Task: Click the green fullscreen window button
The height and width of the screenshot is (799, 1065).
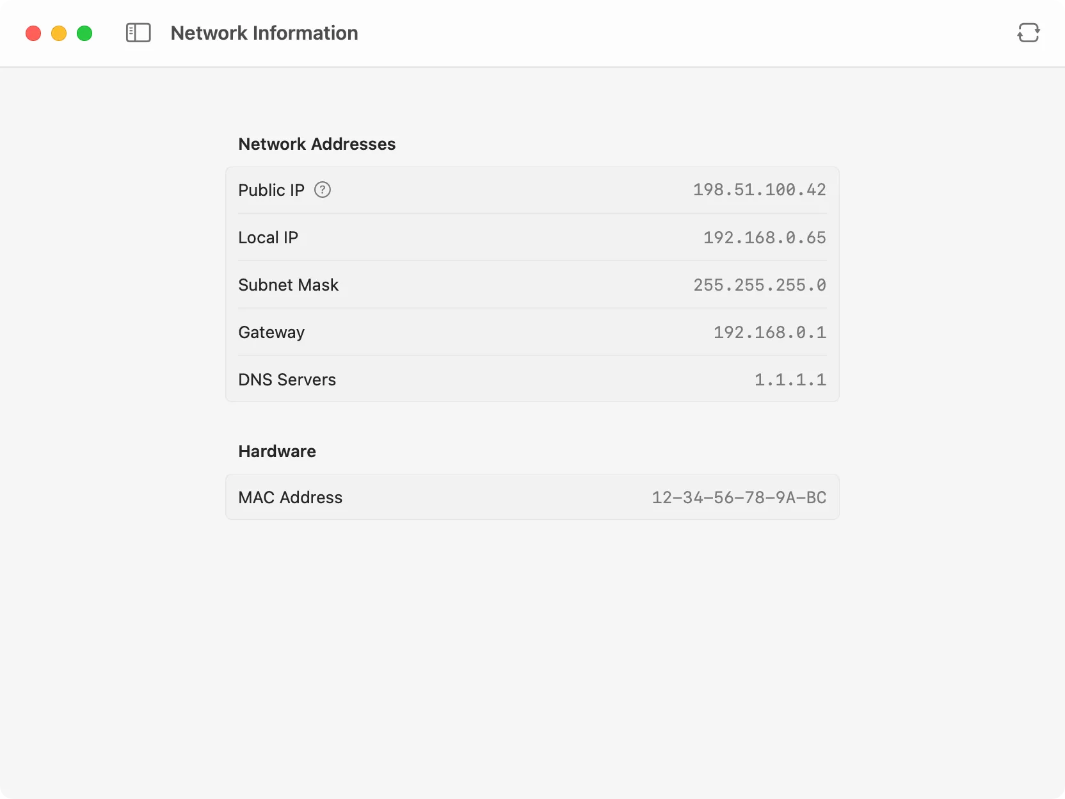Action: click(84, 33)
